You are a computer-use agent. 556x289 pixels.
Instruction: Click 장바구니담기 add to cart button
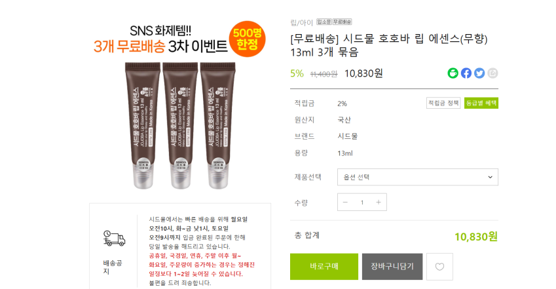tap(392, 267)
